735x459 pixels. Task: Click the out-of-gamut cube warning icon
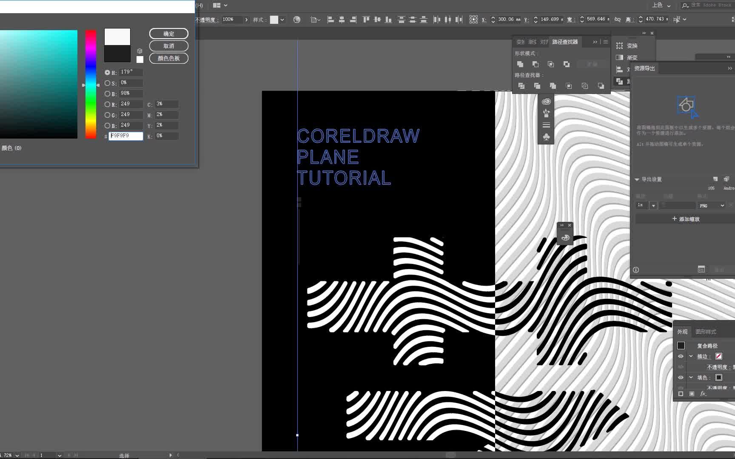[140, 51]
